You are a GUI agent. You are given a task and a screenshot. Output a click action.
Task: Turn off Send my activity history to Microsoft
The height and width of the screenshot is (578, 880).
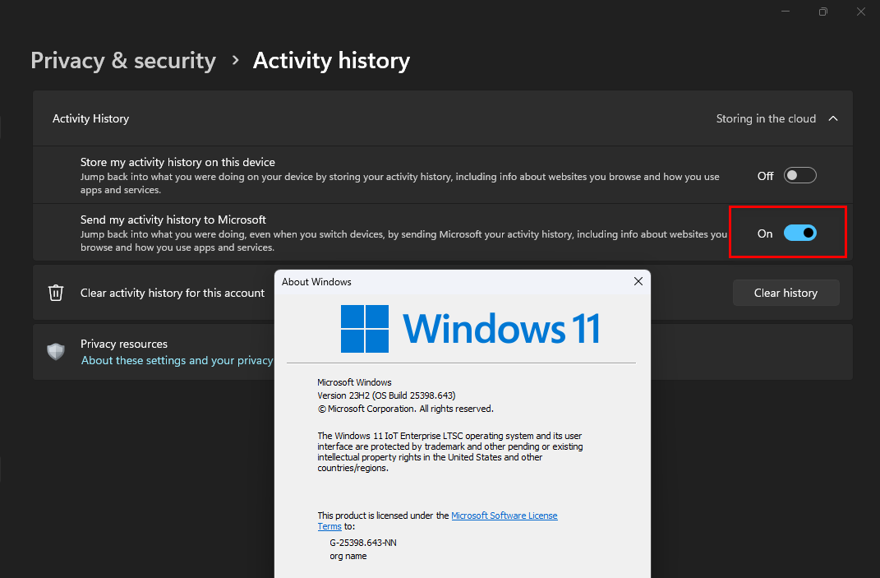point(799,233)
